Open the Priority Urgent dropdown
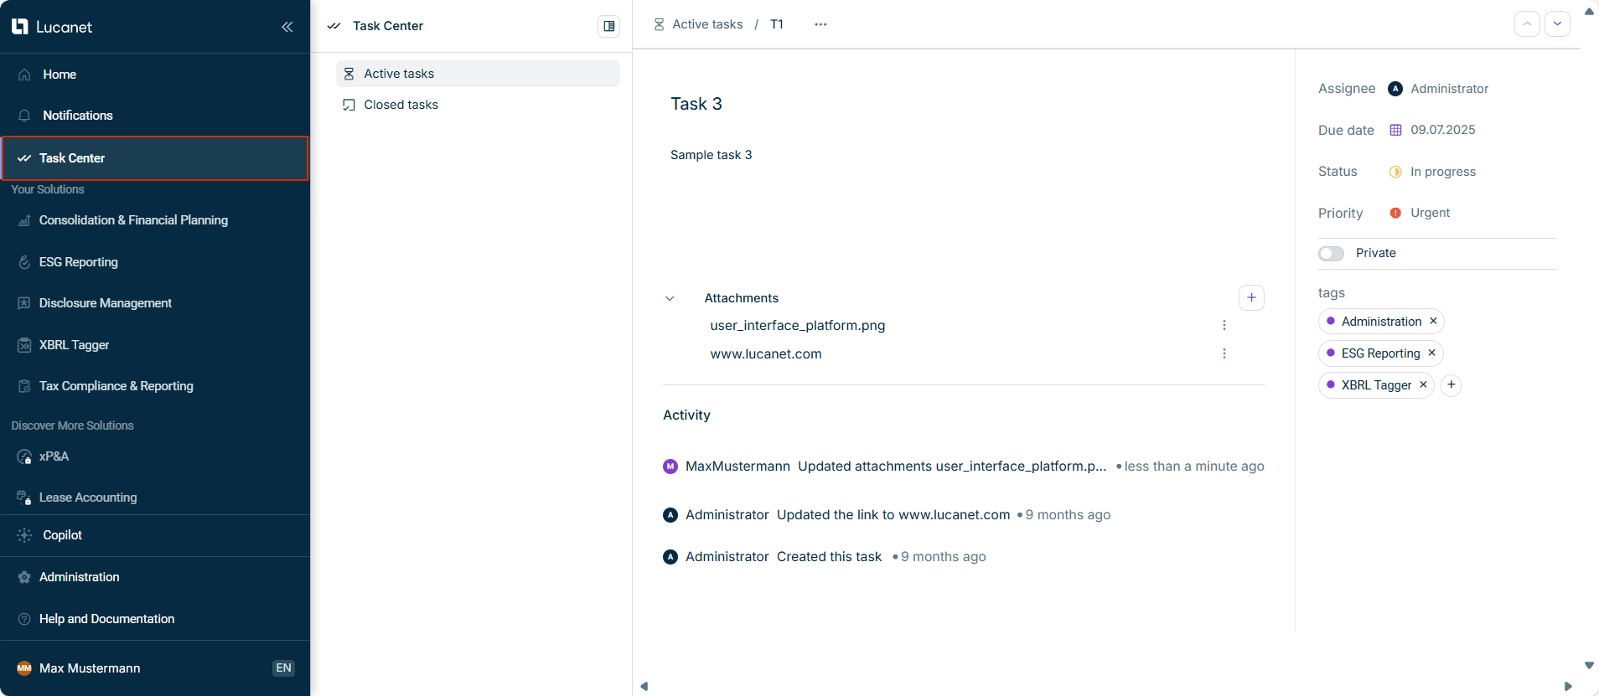Screen dimensions: 1599x696 pyautogui.click(x=1420, y=213)
